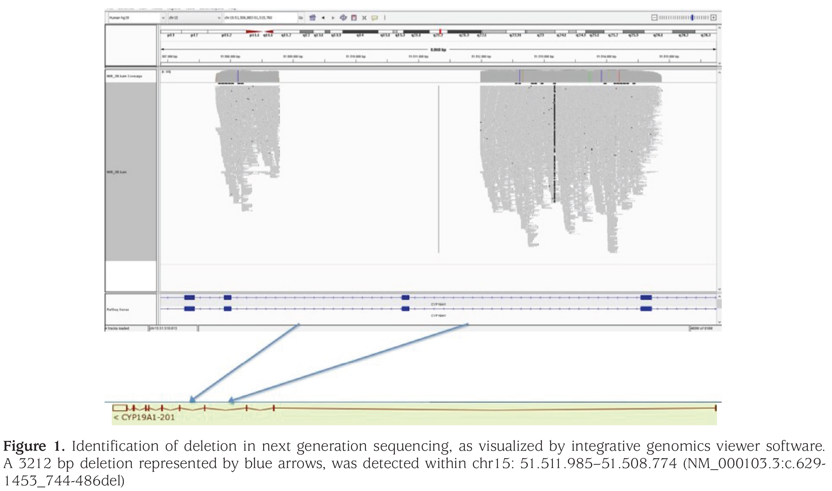Click the open box exon at left of CYP19A1-201 transcript
Image resolution: width=832 pixels, height=491 pixels.
(x=120, y=408)
